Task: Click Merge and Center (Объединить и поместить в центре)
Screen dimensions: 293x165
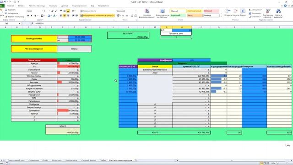Action: [97, 16]
